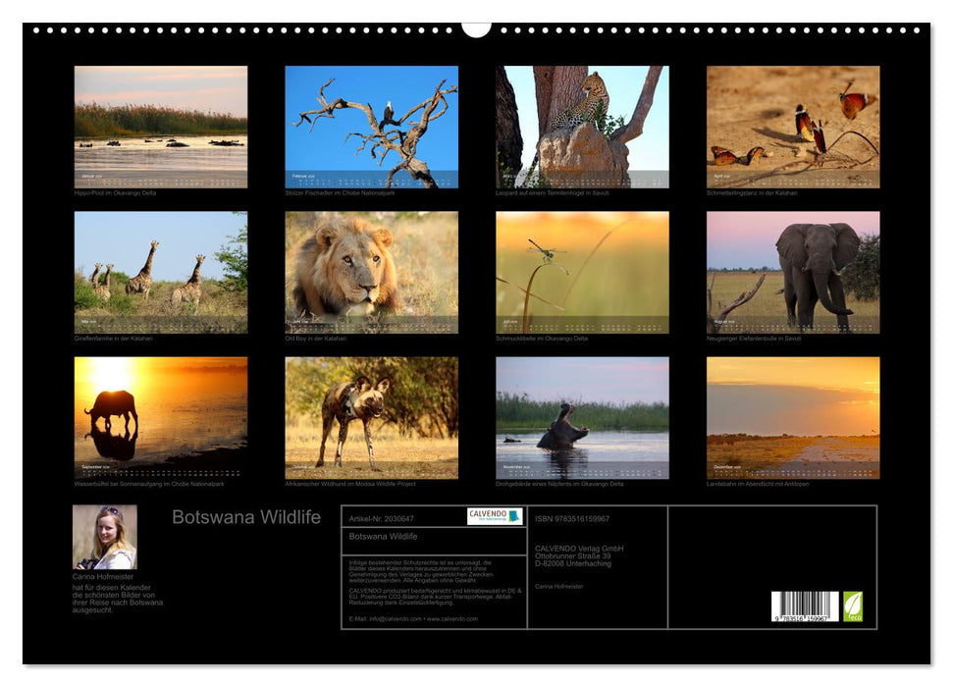Select the Botswana Wildlife title heading
Image resolution: width=953 pixels, height=687 pixels.
point(245,516)
